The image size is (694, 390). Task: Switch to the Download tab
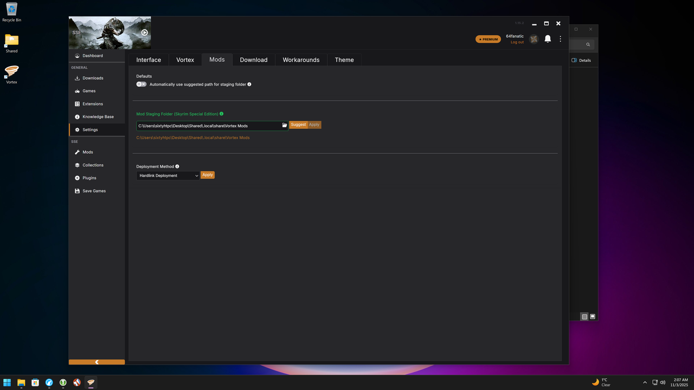(254, 60)
